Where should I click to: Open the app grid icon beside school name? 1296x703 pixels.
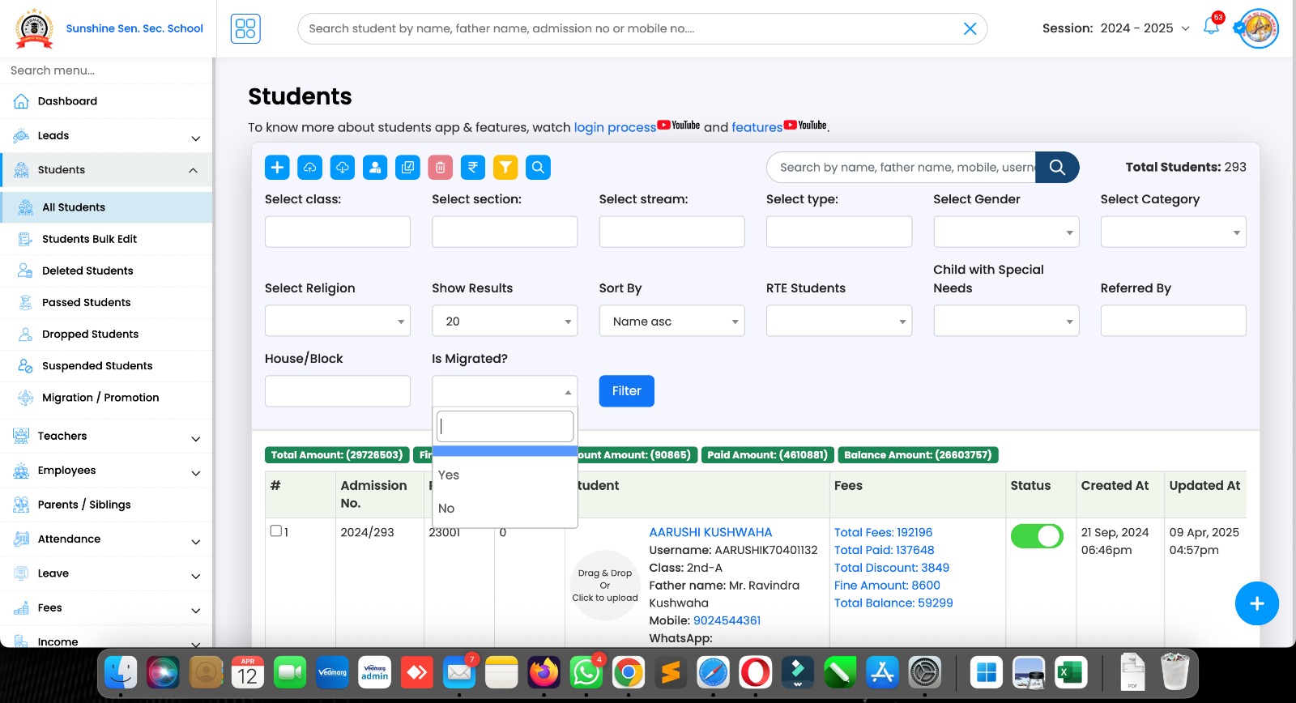pyautogui.click(x=245, y=28)
